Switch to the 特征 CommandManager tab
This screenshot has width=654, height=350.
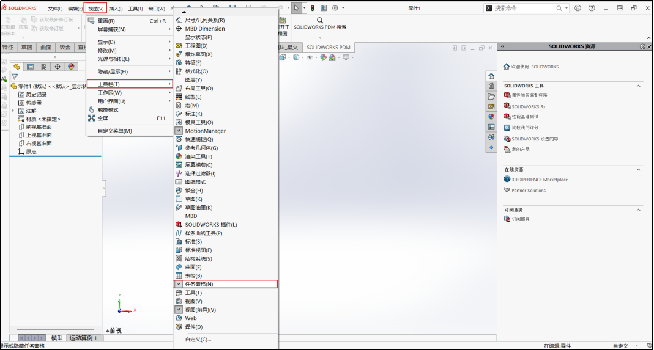(x=7, y=48)
